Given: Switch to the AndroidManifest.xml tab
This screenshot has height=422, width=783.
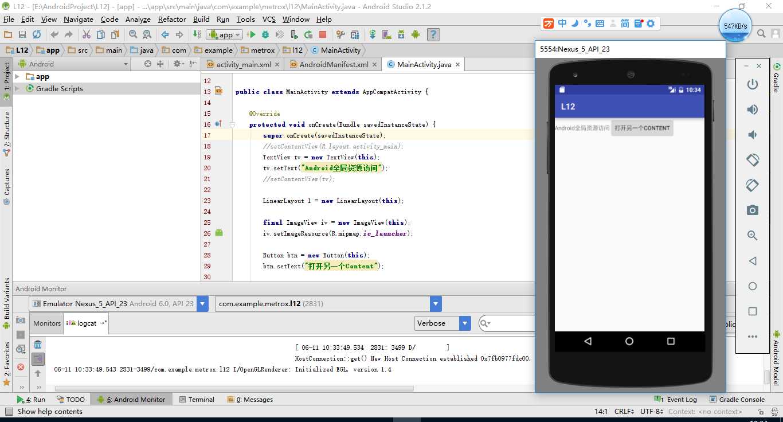Looking at the screenshot, I should (333, 65).
